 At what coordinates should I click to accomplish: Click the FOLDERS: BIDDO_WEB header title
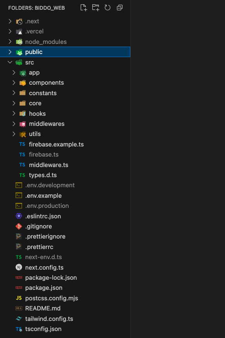(36, 8)
